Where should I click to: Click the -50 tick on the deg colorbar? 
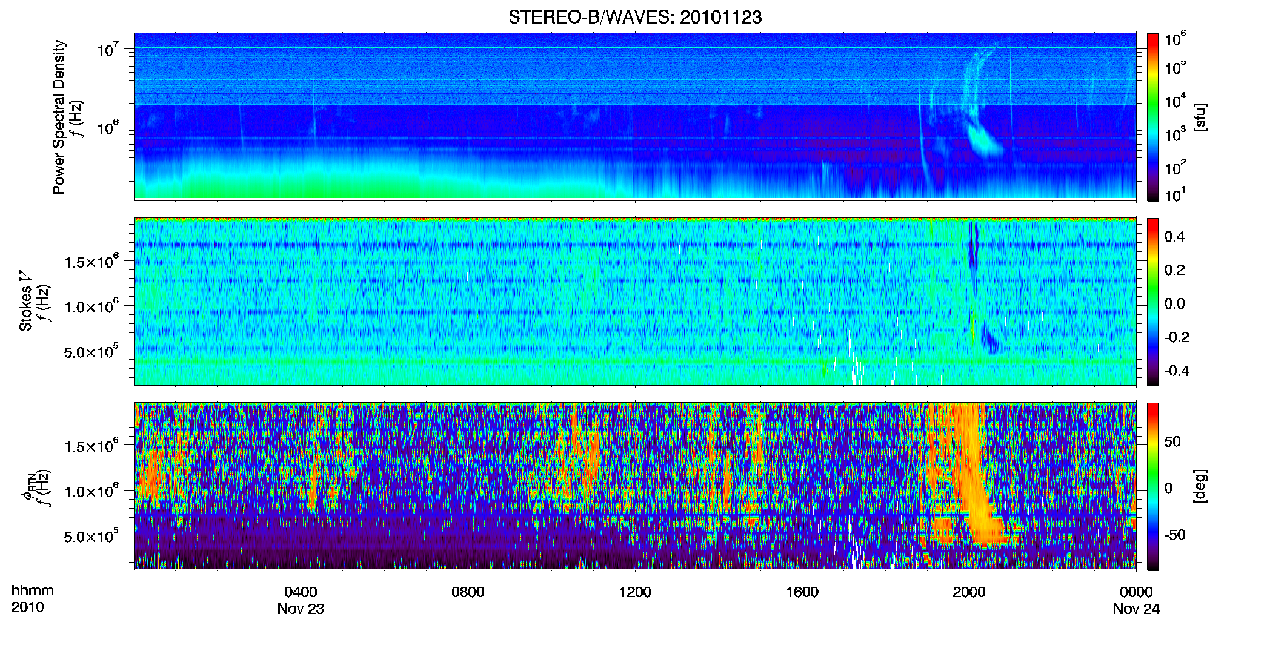pos(1175,535)
